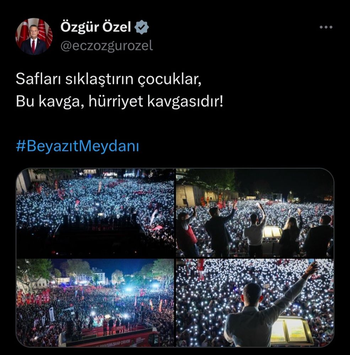The width and height of the screenshot is (350, 355).
Task: Open the #BeyazıtMeydanı hashtag
Action: [77, 146]
